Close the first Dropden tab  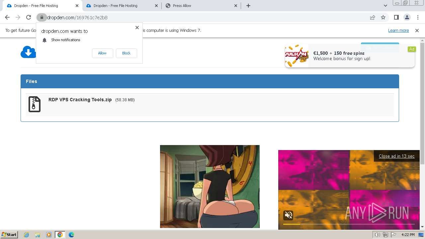click(x=77, y=6)
